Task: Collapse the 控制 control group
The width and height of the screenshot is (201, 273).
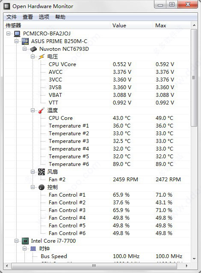Action: tap(33, 187)
